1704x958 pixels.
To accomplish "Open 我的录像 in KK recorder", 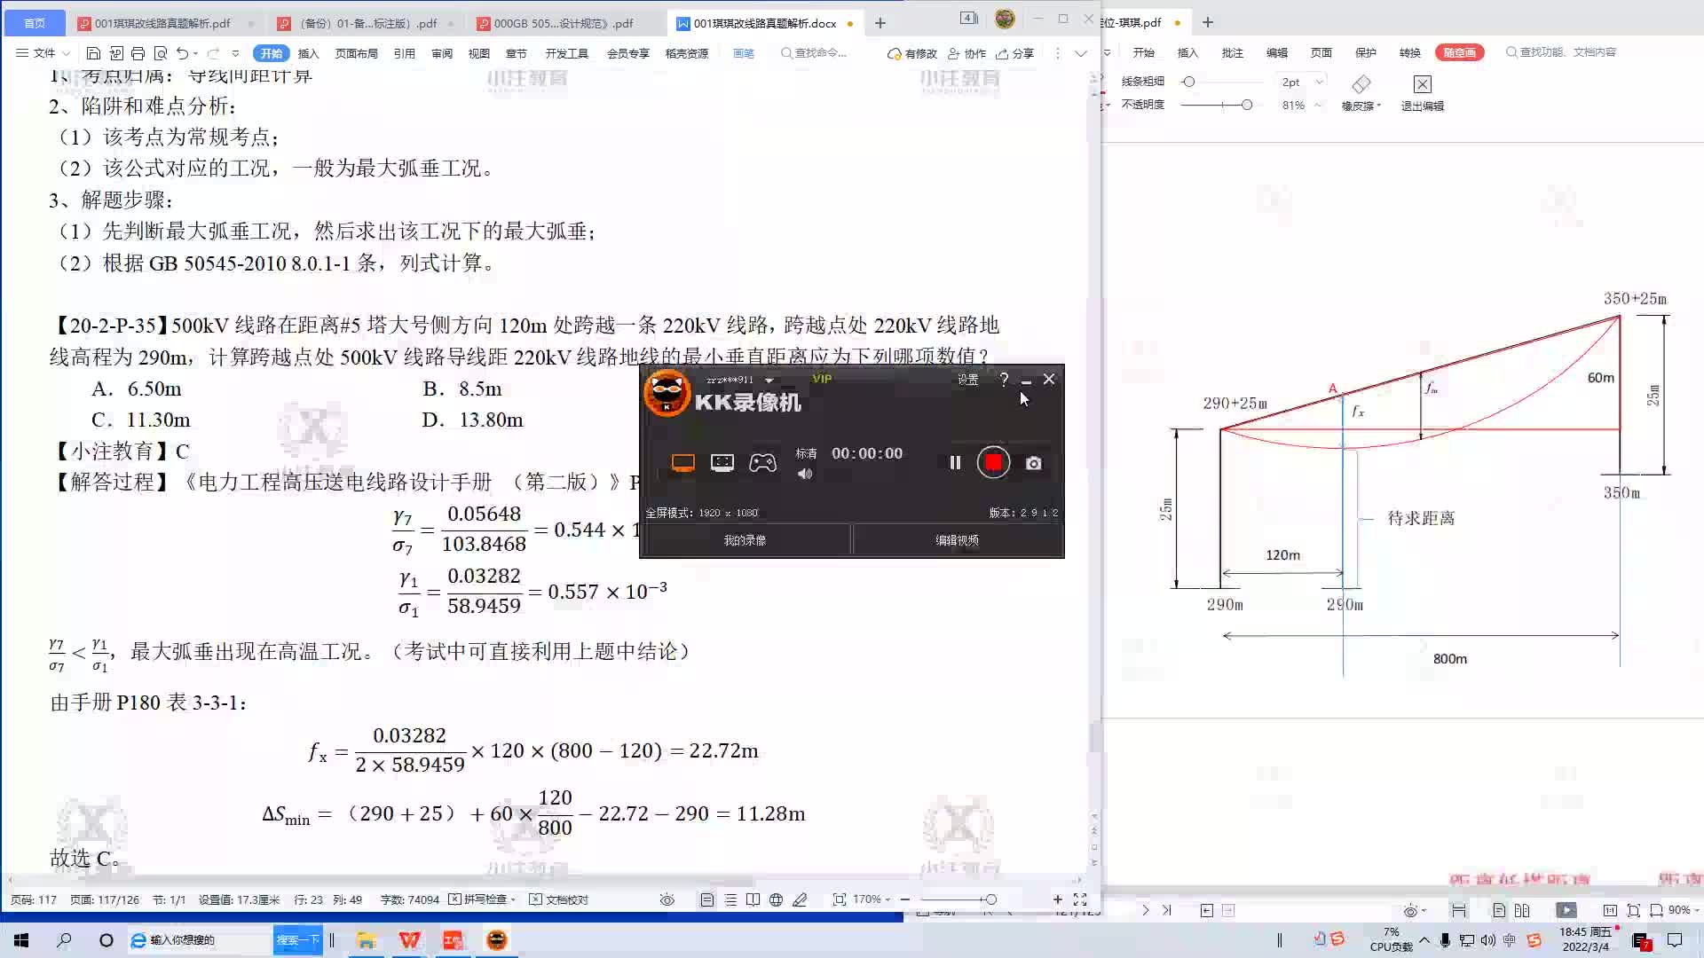I will (x=745, y=540).
